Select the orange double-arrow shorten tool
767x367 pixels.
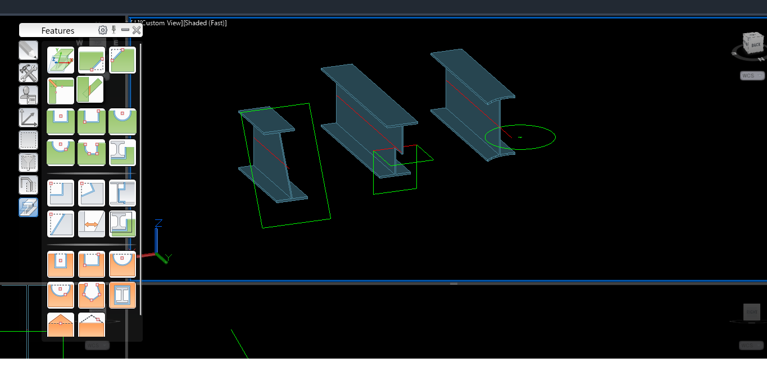[92, 224]
